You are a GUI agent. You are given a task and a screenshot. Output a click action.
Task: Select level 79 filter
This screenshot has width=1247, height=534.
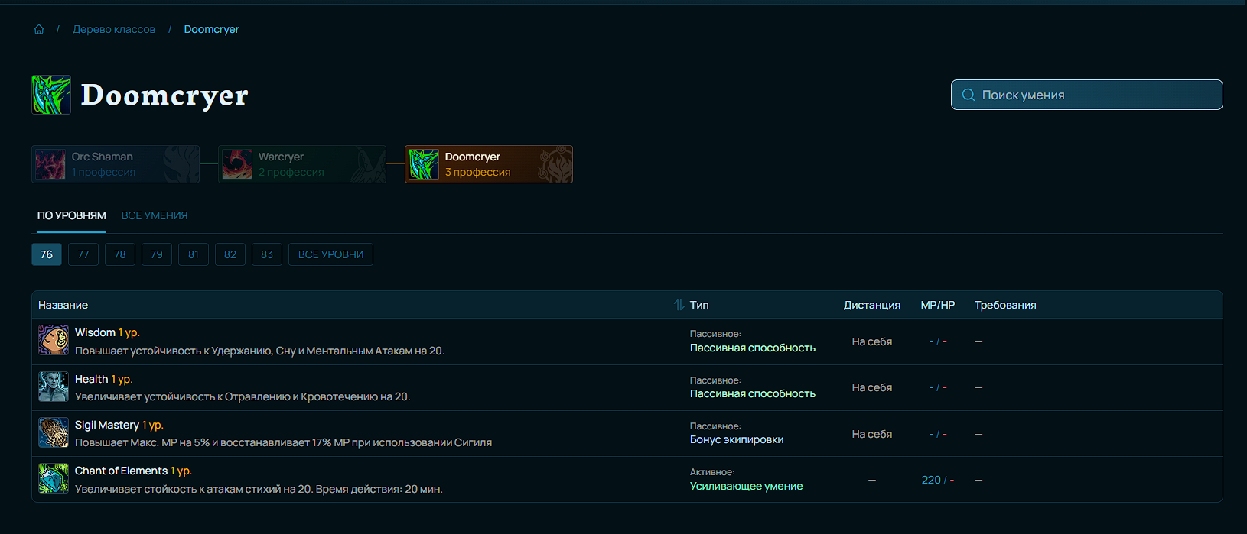tap(157, 254)
